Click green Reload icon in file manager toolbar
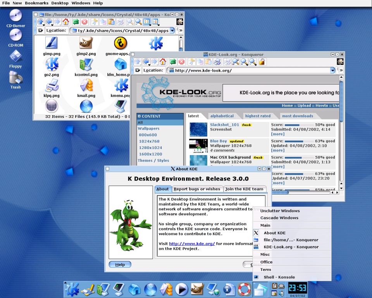Screen dimensions: 372x298 pos(76,22)
